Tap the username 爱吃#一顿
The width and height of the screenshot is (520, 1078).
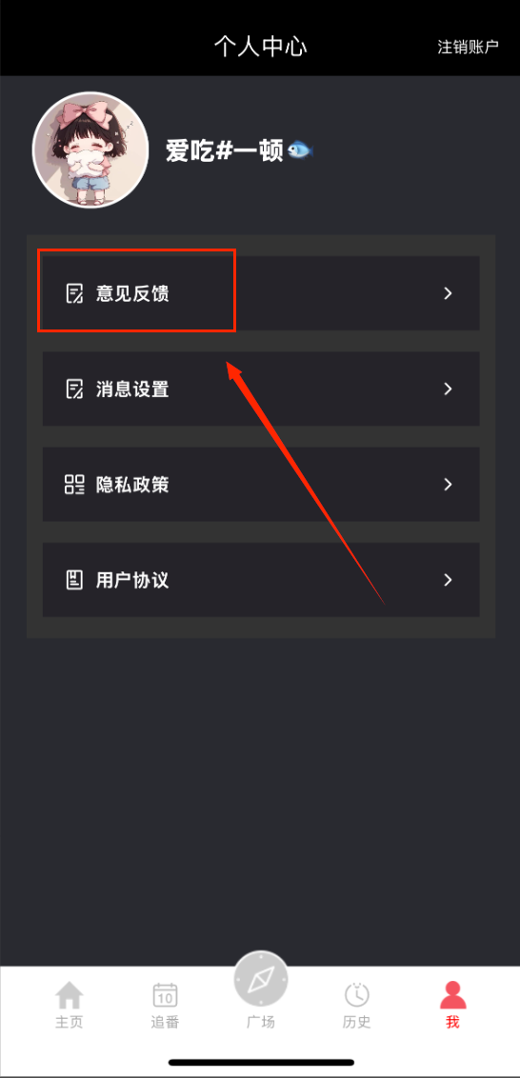point(224,150)
